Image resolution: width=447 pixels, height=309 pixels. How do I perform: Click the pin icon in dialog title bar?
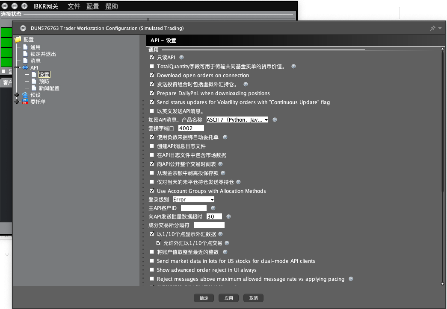click(432, 28)
